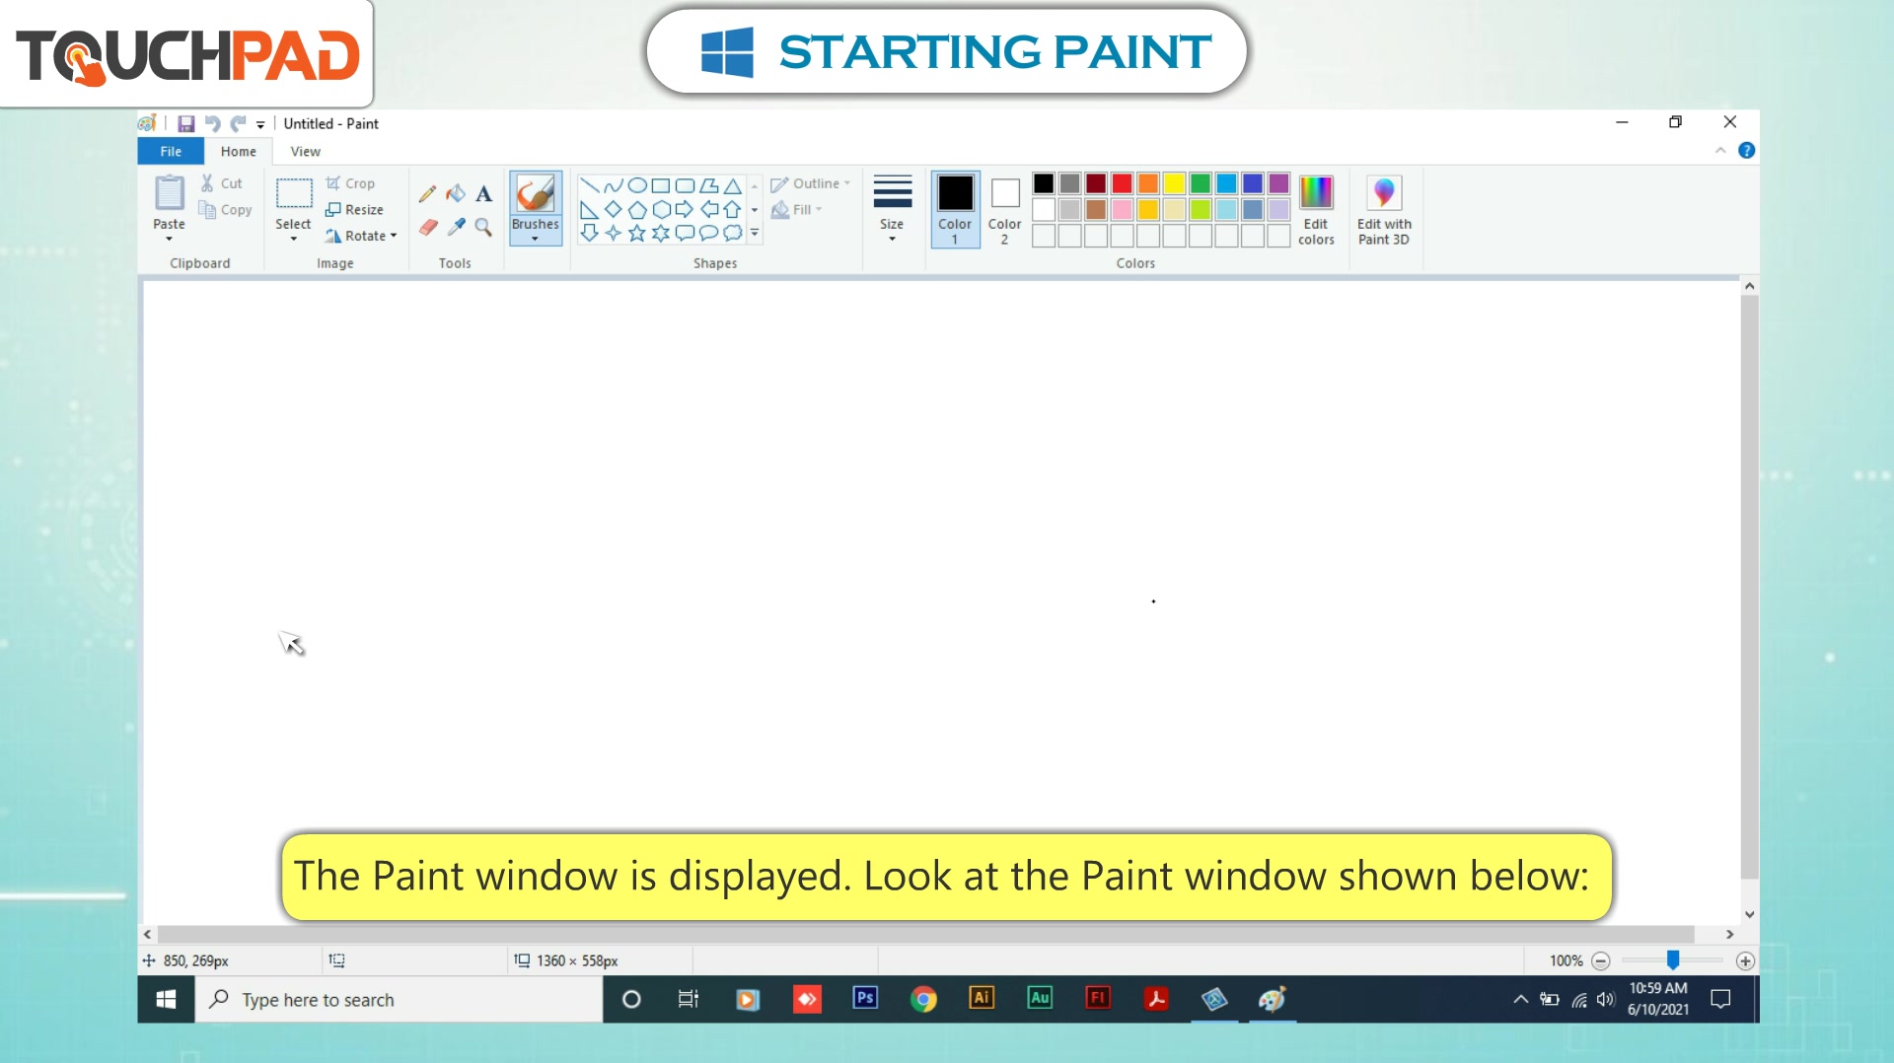Click the Brushes tool icon

(536, 194)
